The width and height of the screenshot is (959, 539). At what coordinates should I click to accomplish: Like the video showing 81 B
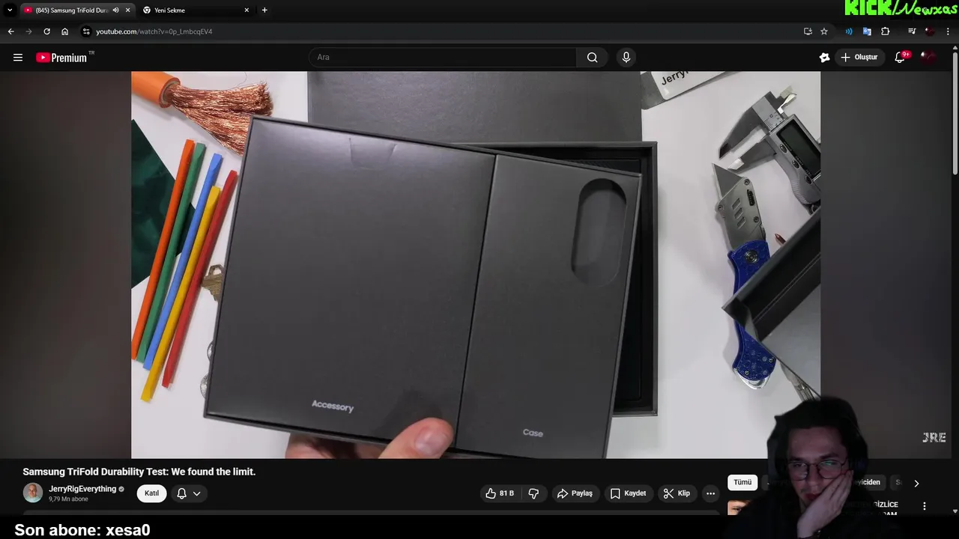coord(500,493)
